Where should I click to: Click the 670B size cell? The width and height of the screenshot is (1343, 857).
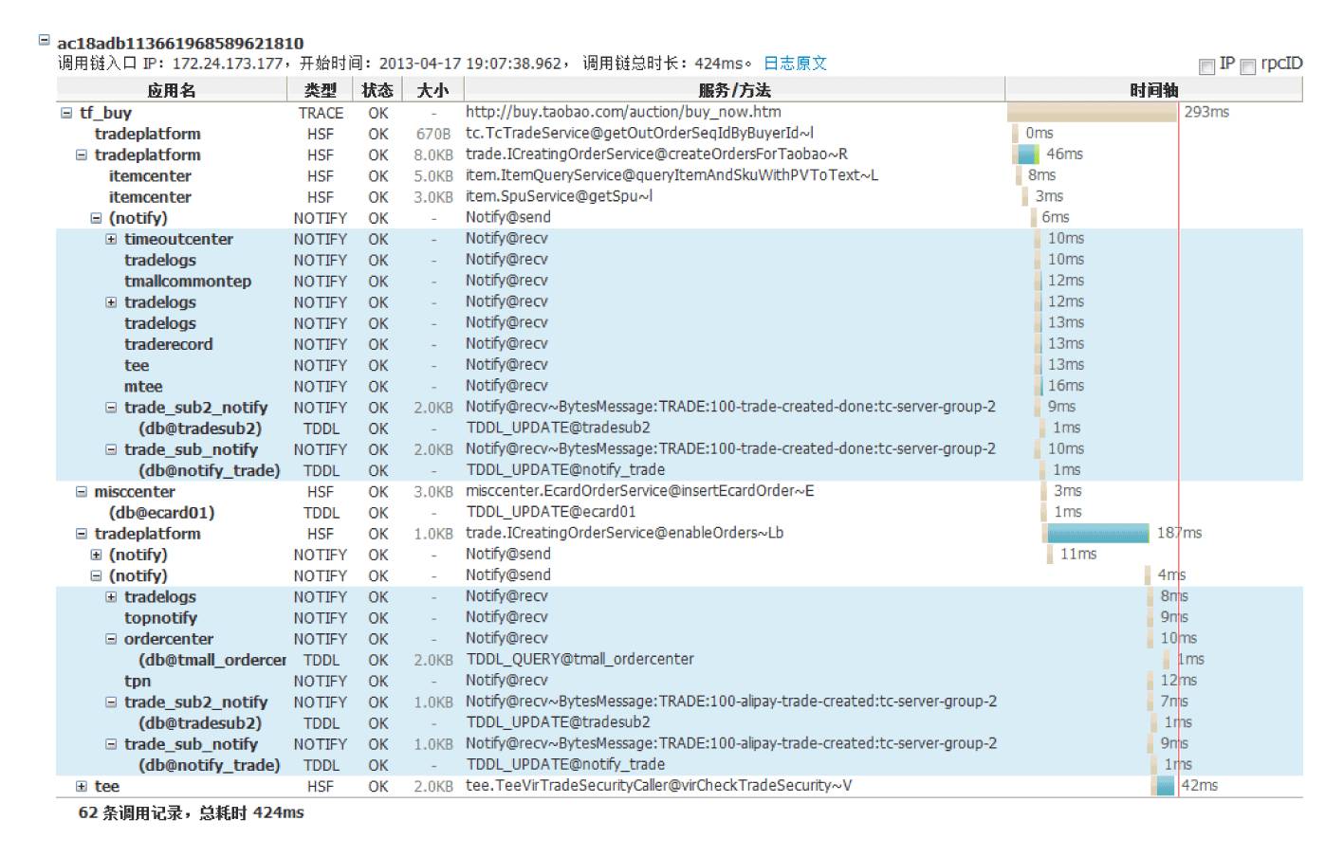coord(432,134)
